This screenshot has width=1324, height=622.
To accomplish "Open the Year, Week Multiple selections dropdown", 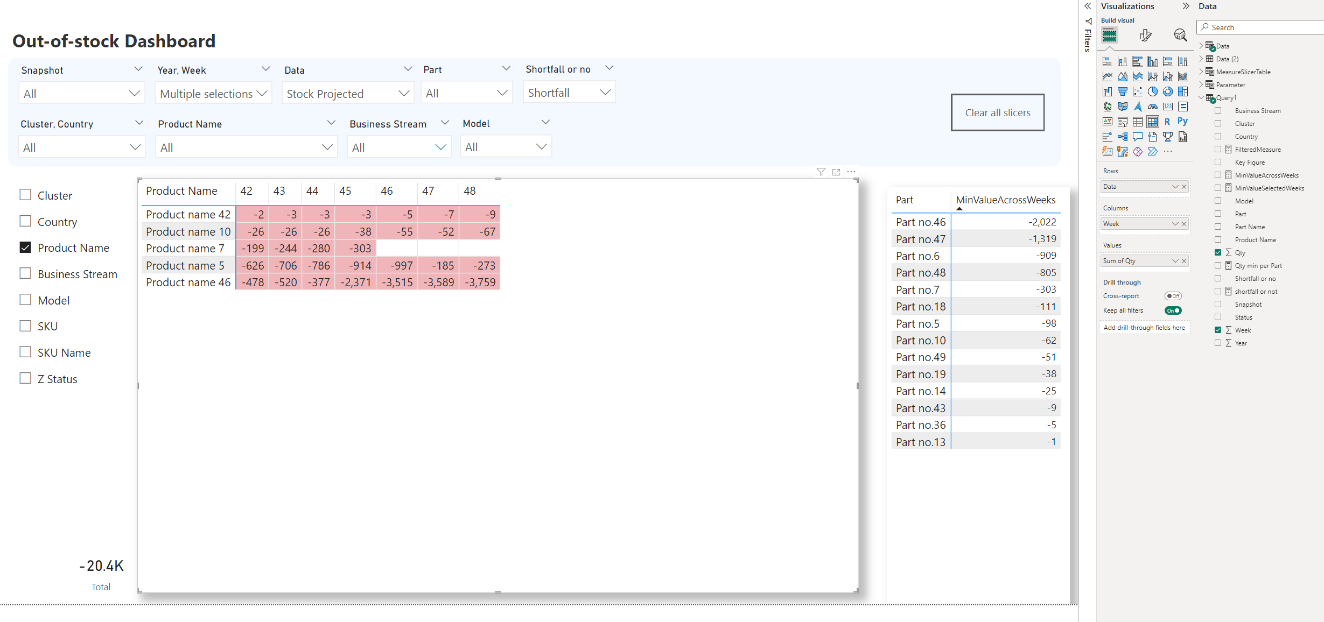I will pyautogui.click(x=214, y=94).
